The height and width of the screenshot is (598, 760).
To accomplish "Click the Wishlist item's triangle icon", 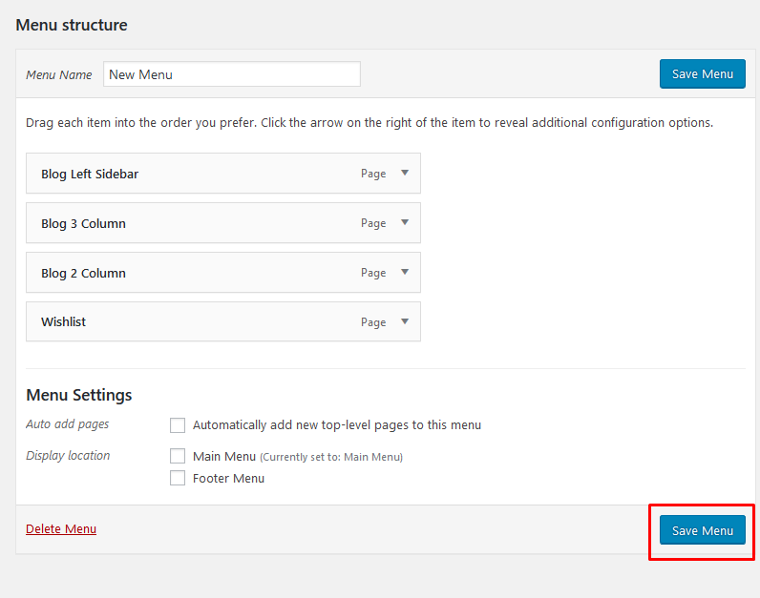I will pyautogui.click(x=405, y=321).
